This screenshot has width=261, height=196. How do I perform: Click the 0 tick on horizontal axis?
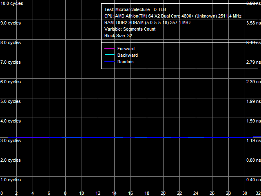point(2,193)
